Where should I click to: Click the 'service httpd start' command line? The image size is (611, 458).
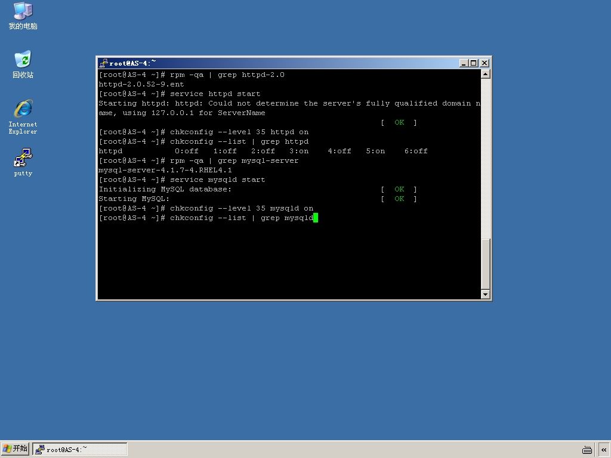215,94
